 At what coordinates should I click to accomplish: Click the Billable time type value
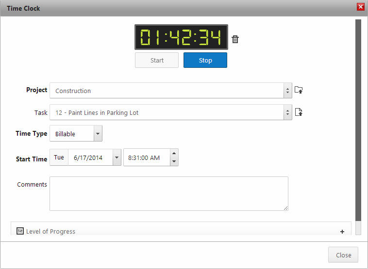pyautogui.click(x=72, y=134)
